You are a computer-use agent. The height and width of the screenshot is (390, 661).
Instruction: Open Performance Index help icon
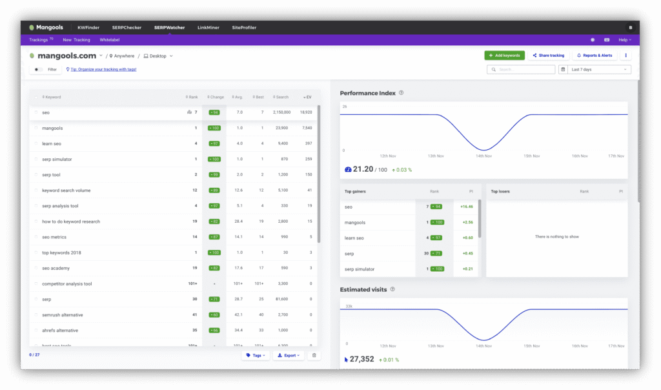(401, 93)
